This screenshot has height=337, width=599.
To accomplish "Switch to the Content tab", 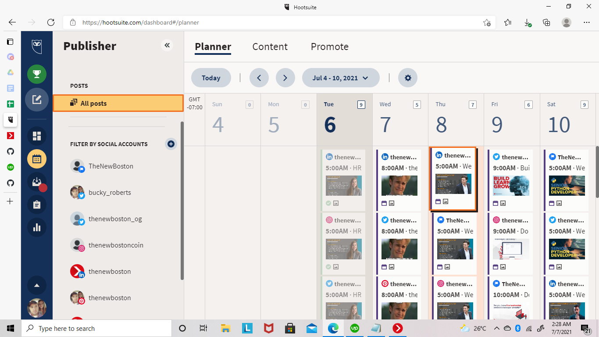I will pyautogui.click(x=270, y=47).
